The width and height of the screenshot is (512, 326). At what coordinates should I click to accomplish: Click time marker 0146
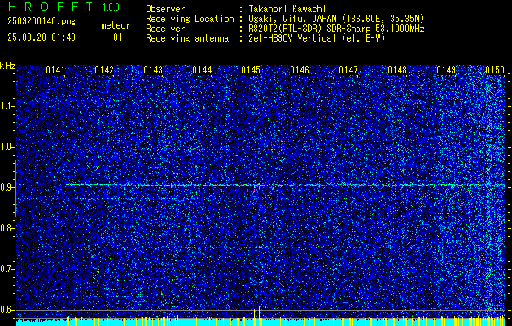tap(300, 70)
